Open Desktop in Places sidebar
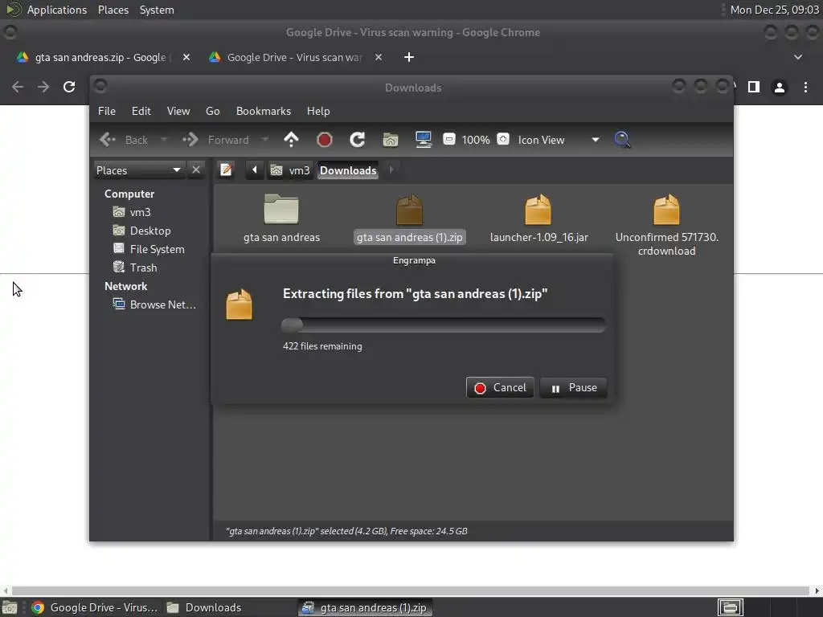823x617 pixels. (150, 231)
